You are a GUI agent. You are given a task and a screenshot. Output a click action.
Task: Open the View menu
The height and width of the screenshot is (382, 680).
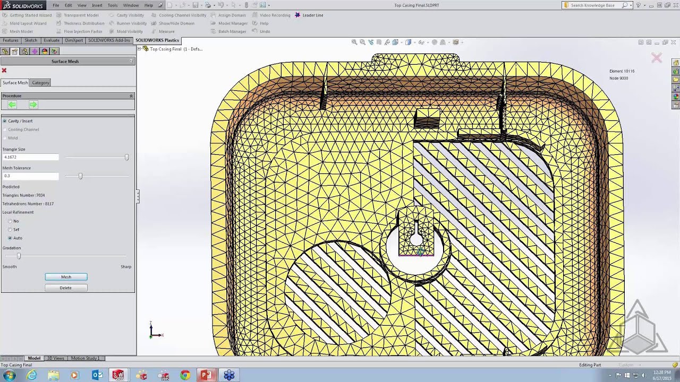click(x=82, y=5)
